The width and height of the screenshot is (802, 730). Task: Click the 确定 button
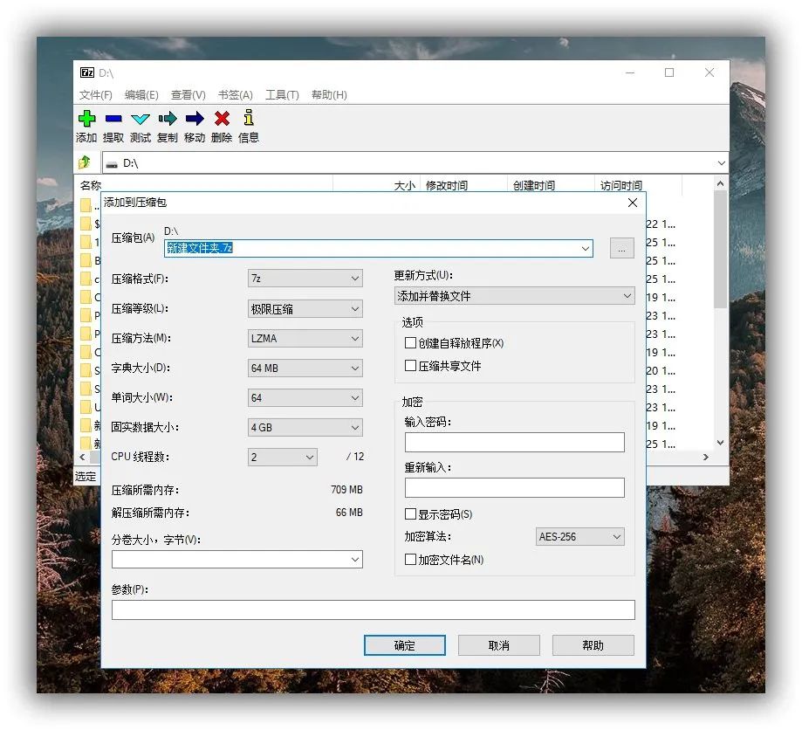tap(405, 645)
